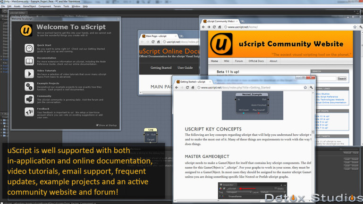Reload page in Main Page uScript browser
363x204 pixels.
coord(153,42)
